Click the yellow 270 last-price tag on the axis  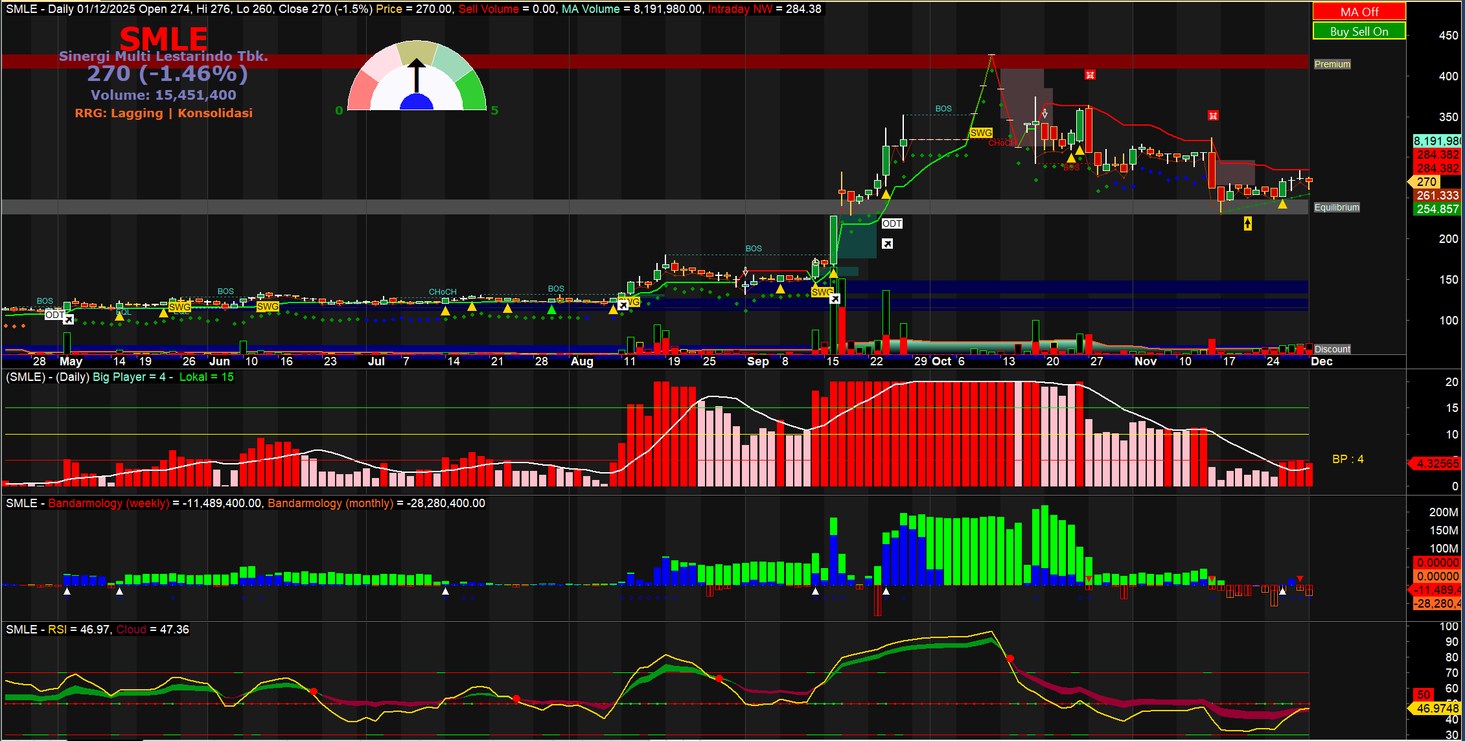point(1426,182)
